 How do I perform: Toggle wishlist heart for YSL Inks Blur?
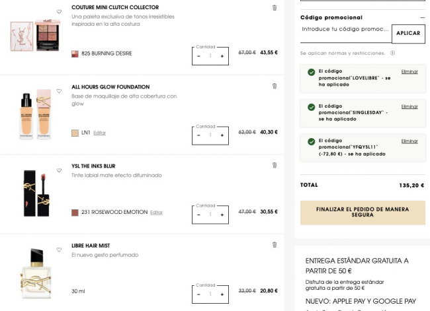click(x=59, y=170)
